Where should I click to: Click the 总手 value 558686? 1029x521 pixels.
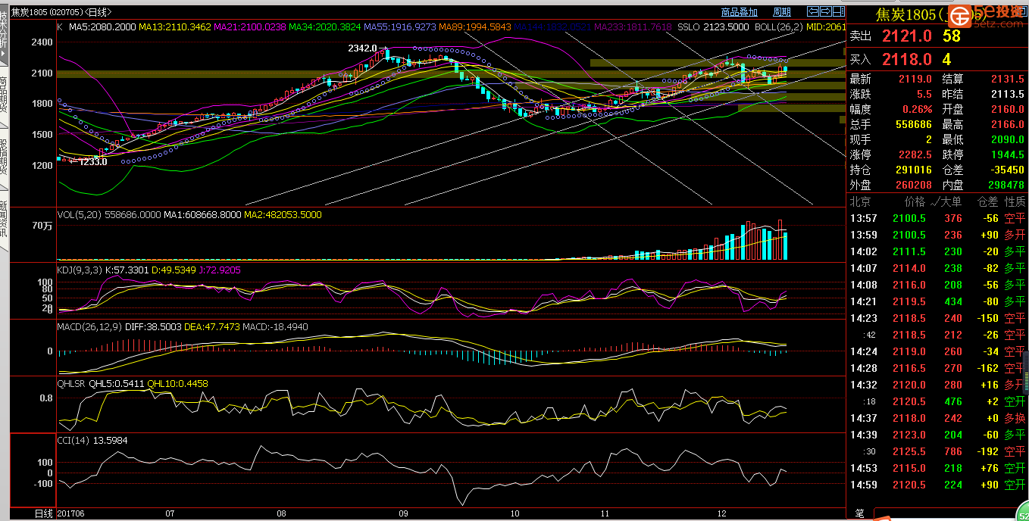coord(913,124)
